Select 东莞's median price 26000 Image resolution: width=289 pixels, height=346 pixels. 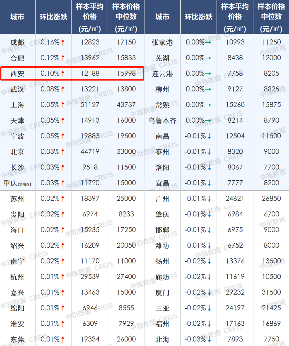(126, 339)
